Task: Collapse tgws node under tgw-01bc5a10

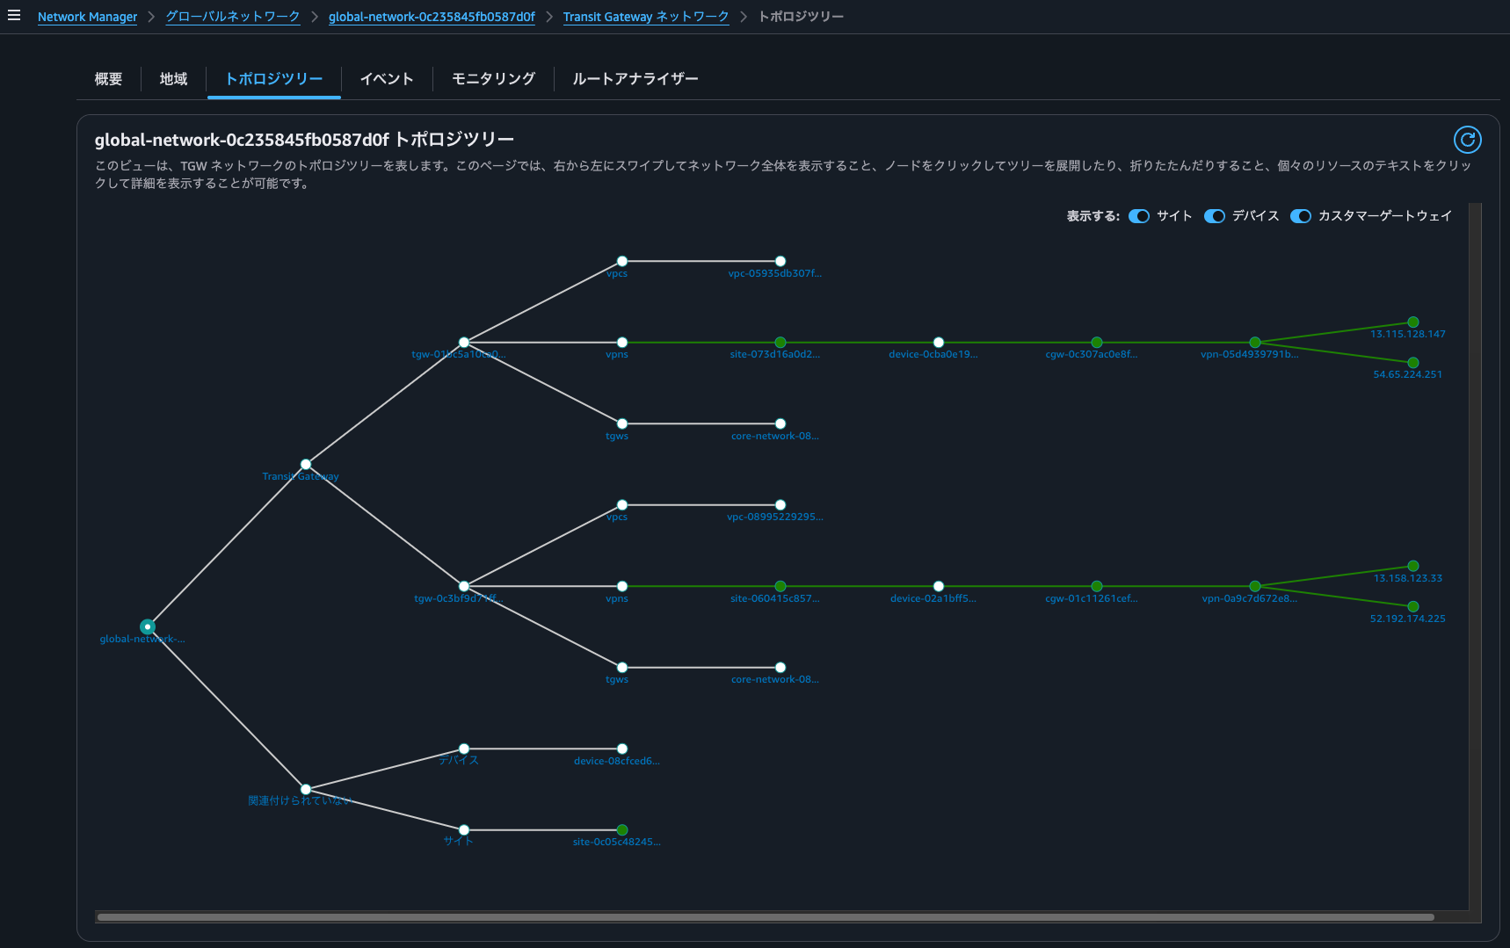Action: coord(622,423)
